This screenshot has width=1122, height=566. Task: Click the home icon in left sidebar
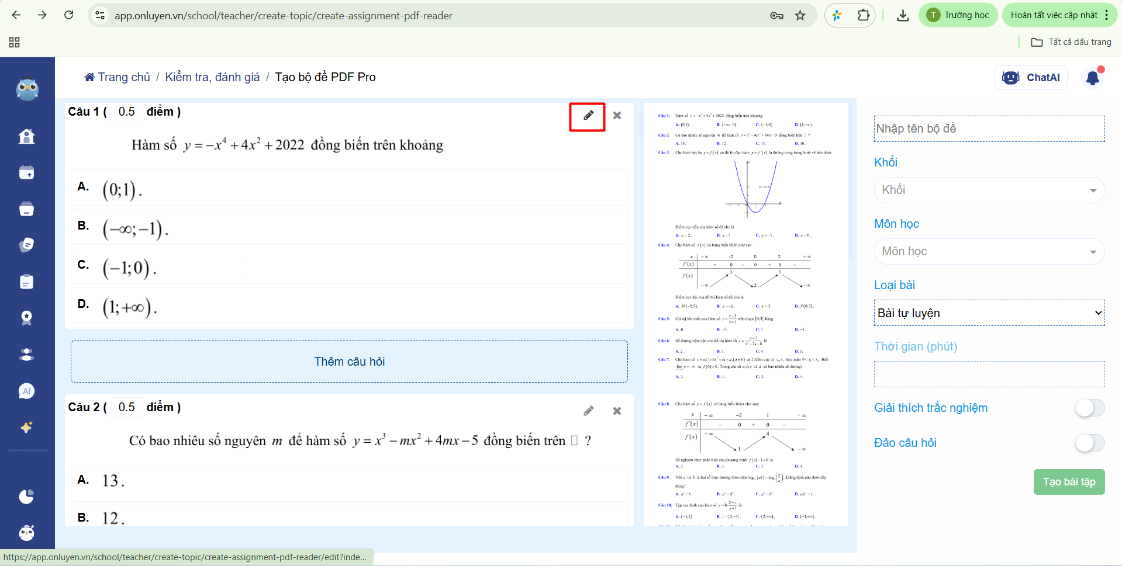click(26, 137)
